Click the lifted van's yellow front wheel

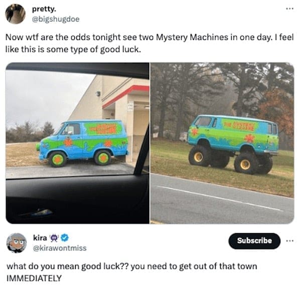199,157
